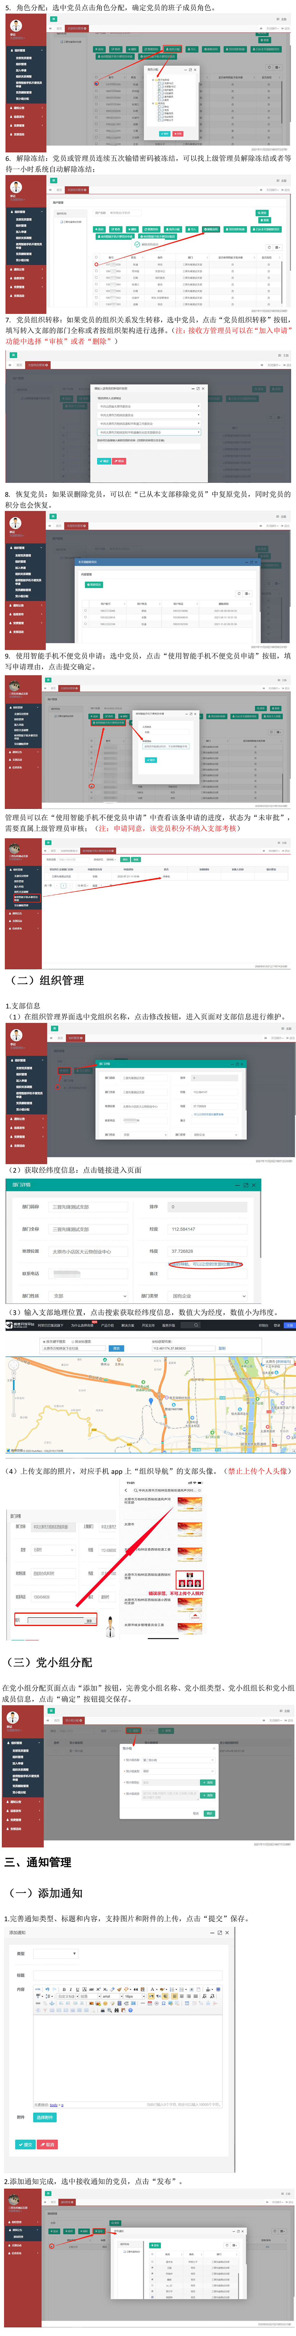Open the 部门类型 dropdown showing 国有企业
Image resolution: width=296 pixels, height=2336 pixels.
click(x=207, y=1296)
